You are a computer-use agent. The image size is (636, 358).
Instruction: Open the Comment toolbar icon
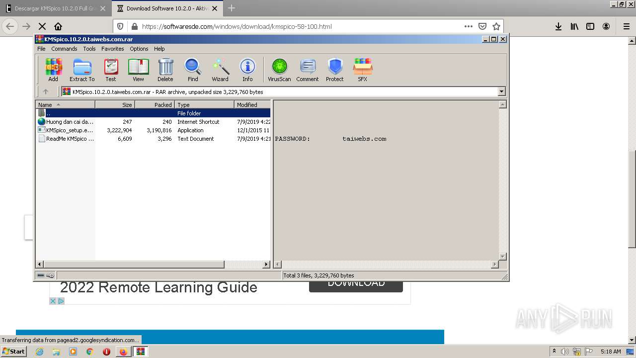click(x=308, y=70)
